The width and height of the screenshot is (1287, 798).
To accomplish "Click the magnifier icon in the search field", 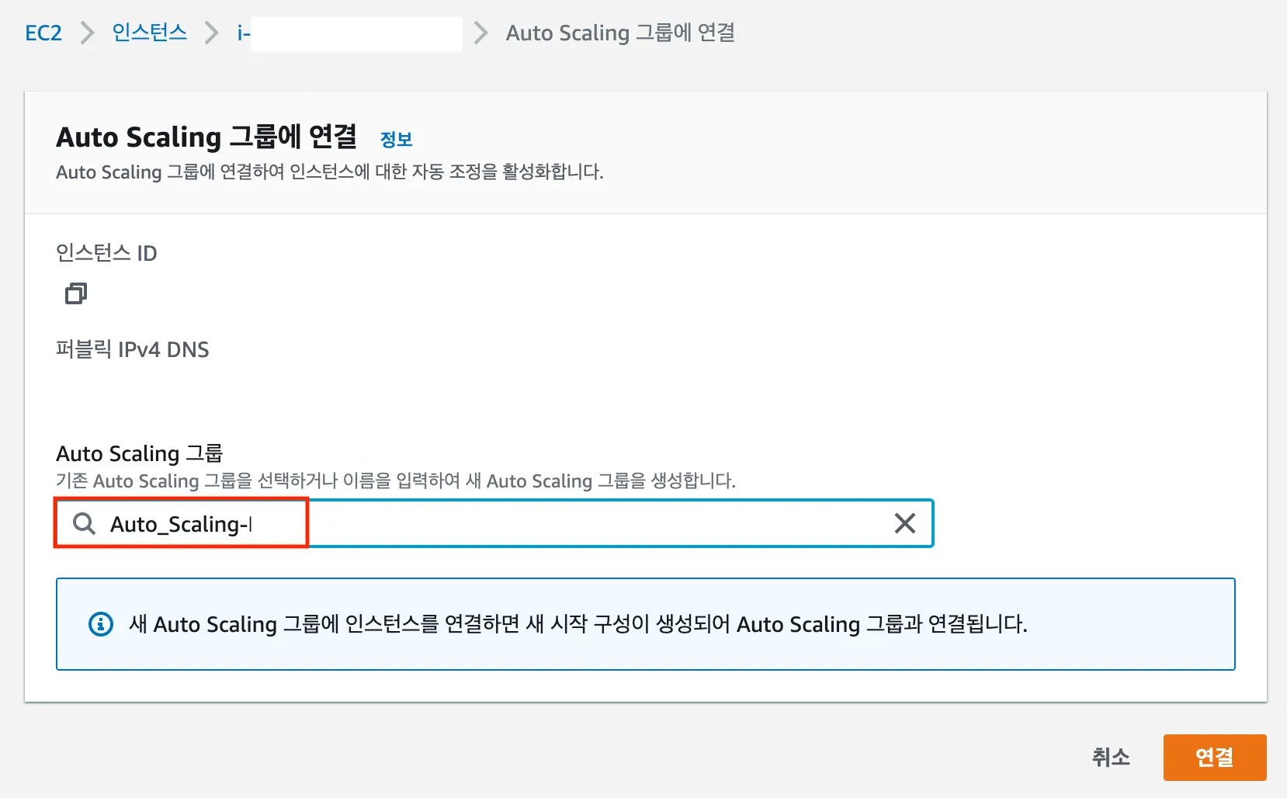I will pyautogui.click(x=84, y=524).
